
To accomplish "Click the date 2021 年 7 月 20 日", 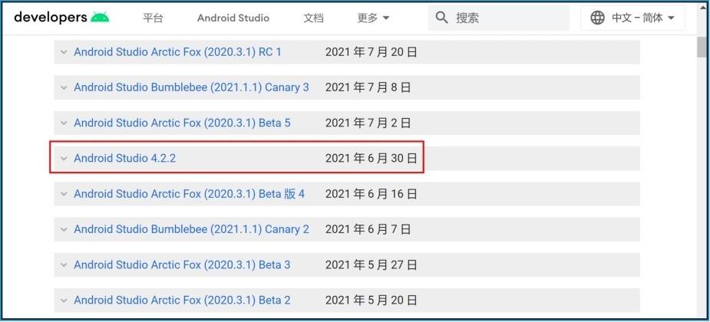I will point(372,52).
